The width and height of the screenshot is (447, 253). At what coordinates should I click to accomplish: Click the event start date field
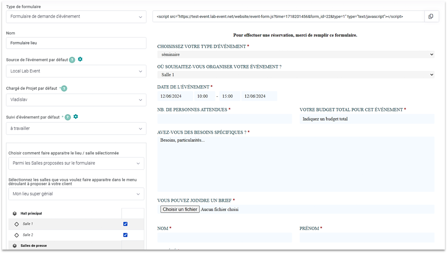tap(175, 96)
